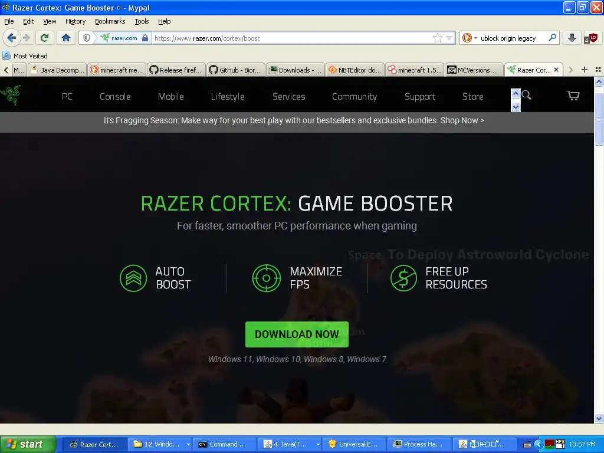Open the Help menu
Viewport: 604px width, 453px height.
pos(165,21)
